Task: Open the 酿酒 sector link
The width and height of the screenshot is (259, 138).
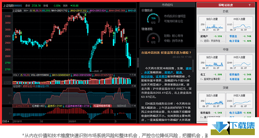Action: (179, 72)
